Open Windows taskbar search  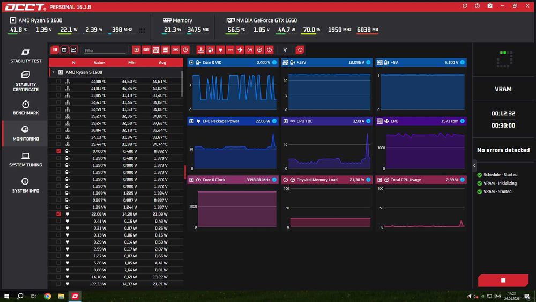tap(20, 296)
